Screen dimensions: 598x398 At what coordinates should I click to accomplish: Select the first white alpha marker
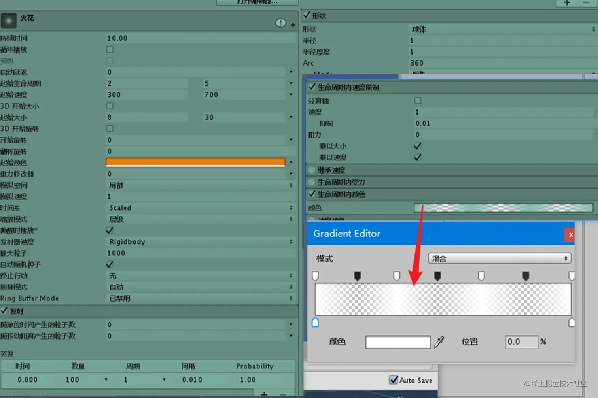tap(315, 276)
